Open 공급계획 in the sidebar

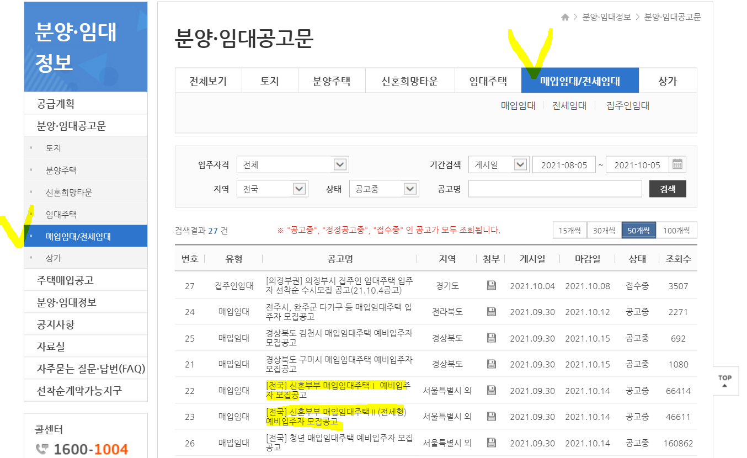tap(86, 103)
